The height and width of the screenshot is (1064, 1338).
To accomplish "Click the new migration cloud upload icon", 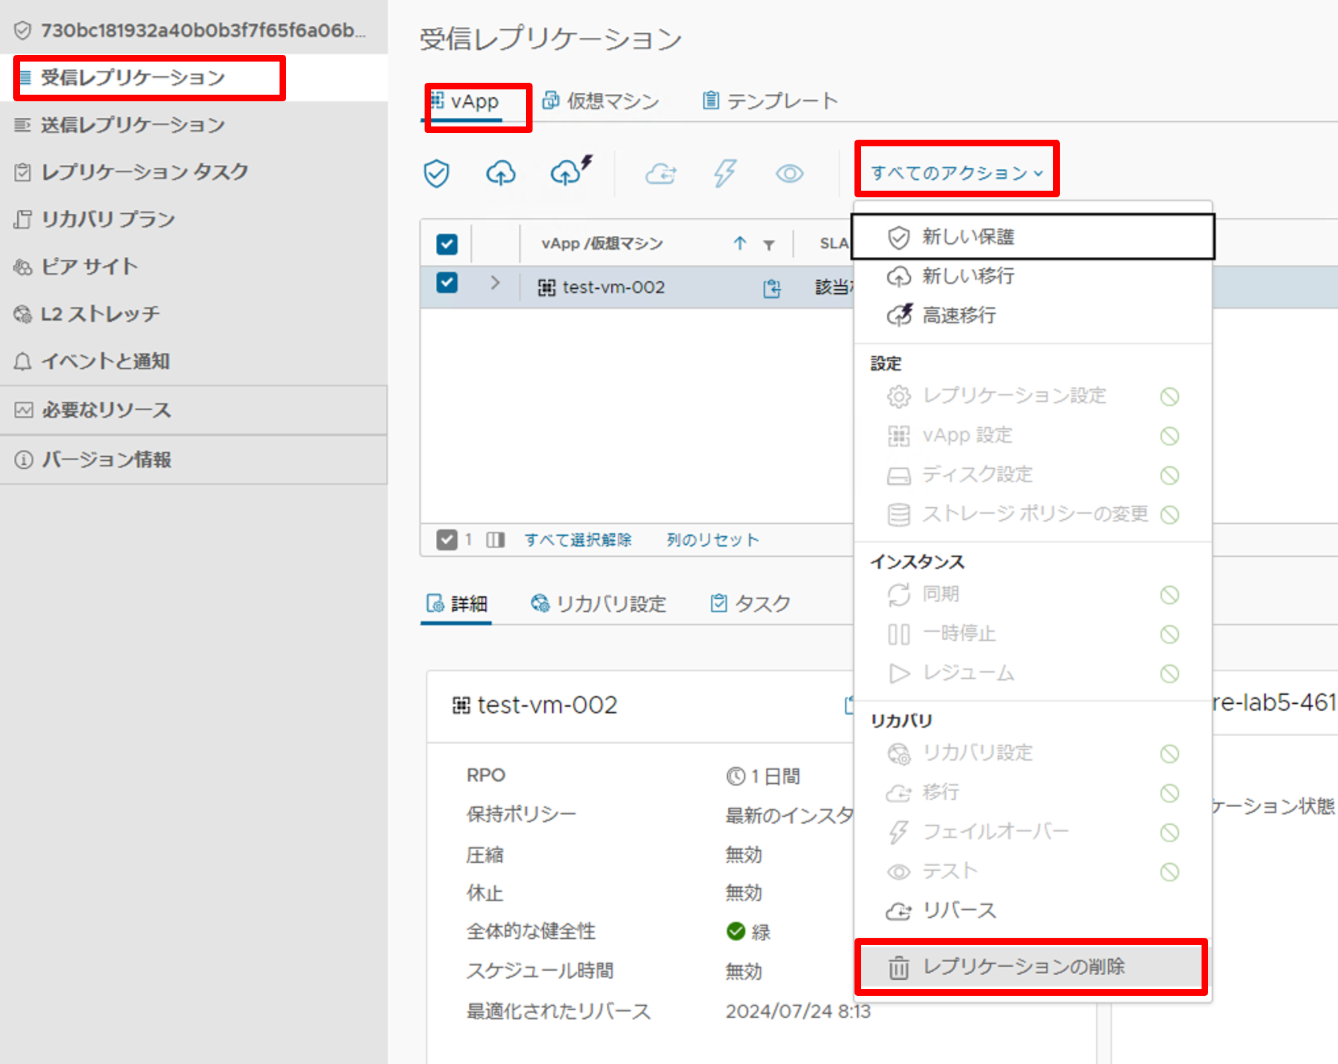I will (x=501, y=173).
